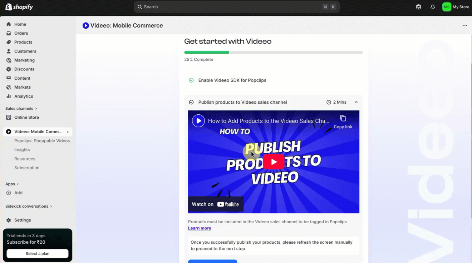The width and height of the screenshot is (472, 263).
Task: Click the Copy link icon on video
Action: pyautogui.click(x=343, y=119)
